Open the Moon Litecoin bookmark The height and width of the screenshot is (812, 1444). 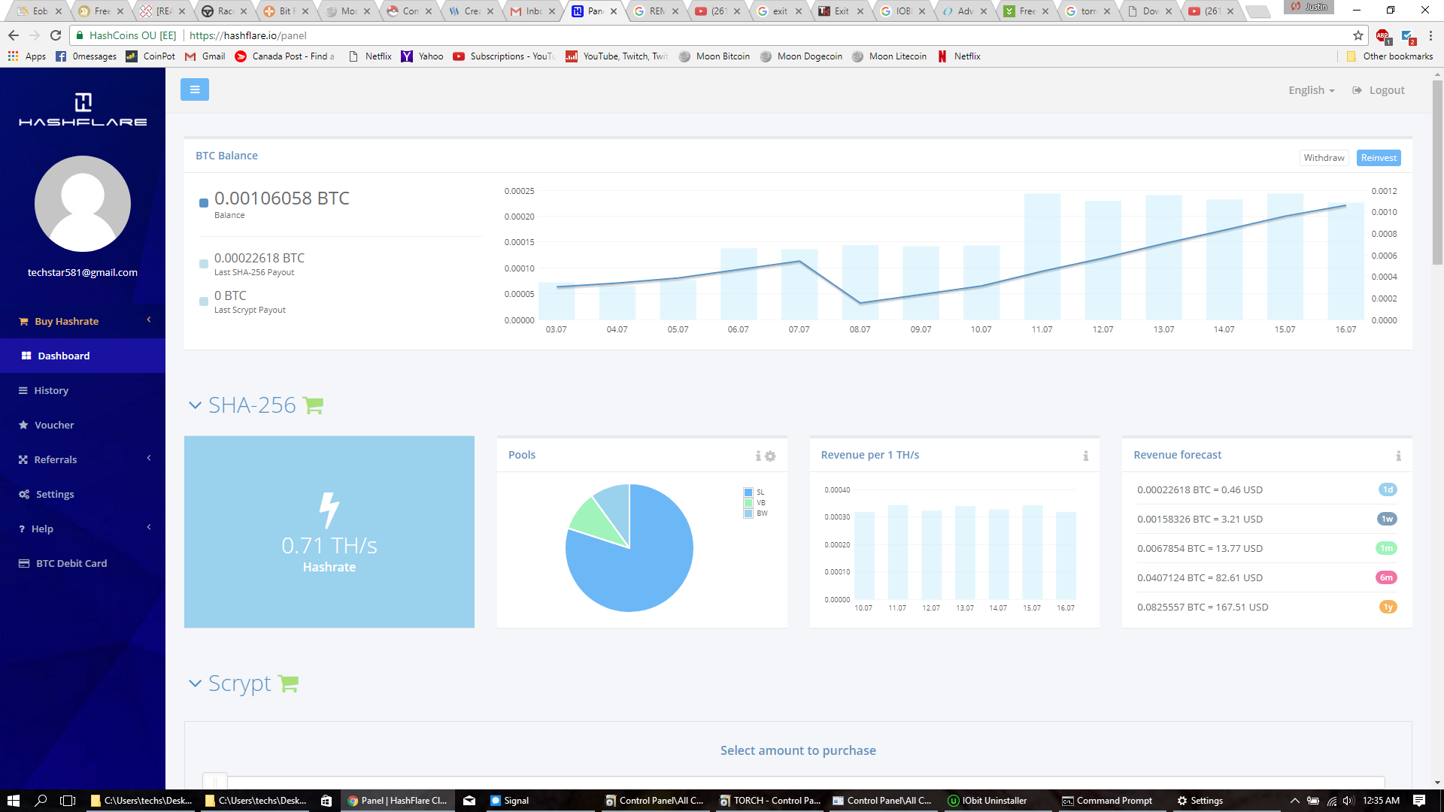coord(889,56)
